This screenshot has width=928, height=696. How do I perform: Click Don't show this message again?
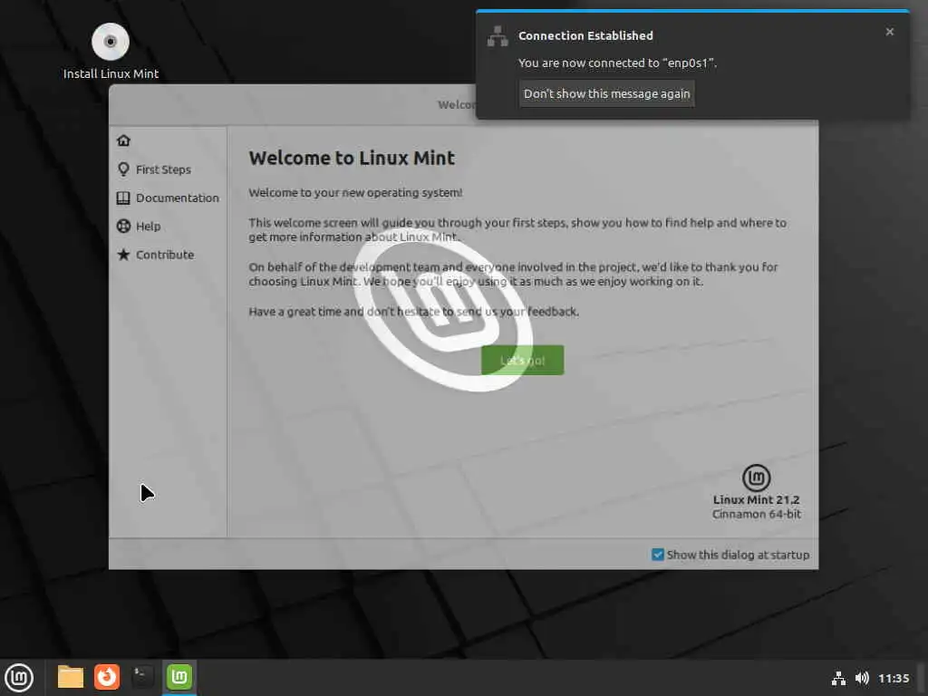tap(606, 93)
